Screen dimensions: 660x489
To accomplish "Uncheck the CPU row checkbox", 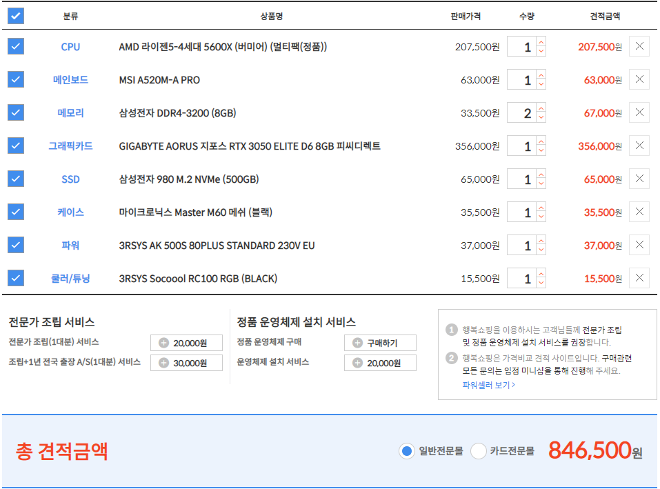I will click(16, 46).
